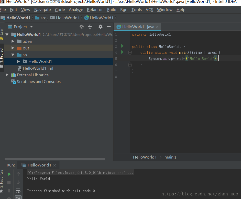Open the Edit menu
241x199 pixels.
(x=14, y=10)
